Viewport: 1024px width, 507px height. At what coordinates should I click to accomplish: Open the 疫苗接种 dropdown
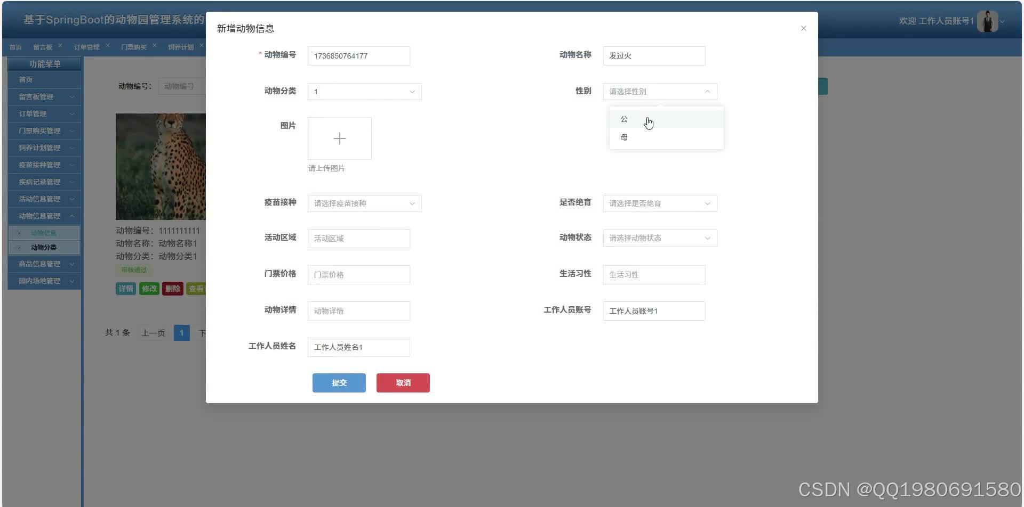pos(364,203)
